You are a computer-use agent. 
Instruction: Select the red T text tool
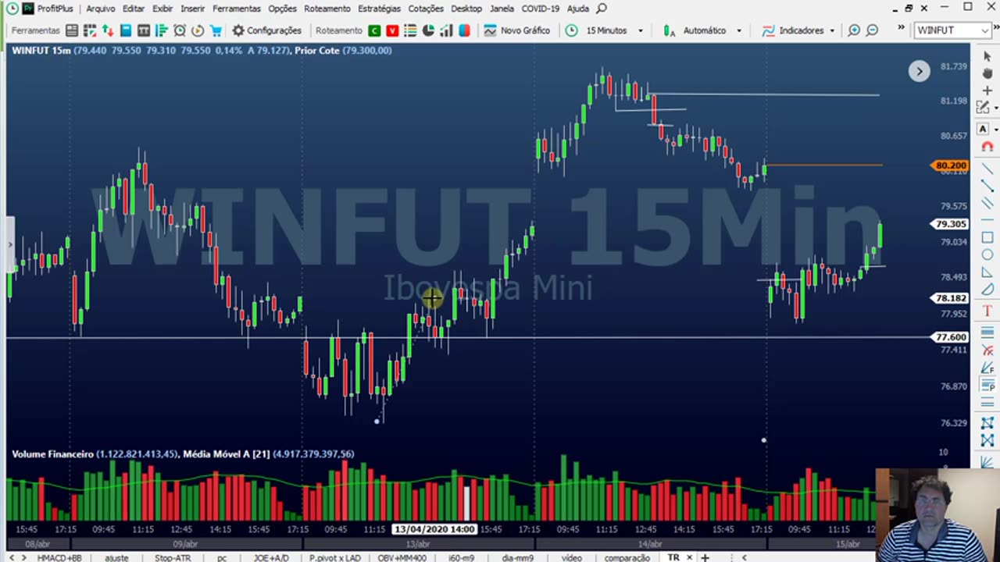click(x=987, y=311)
